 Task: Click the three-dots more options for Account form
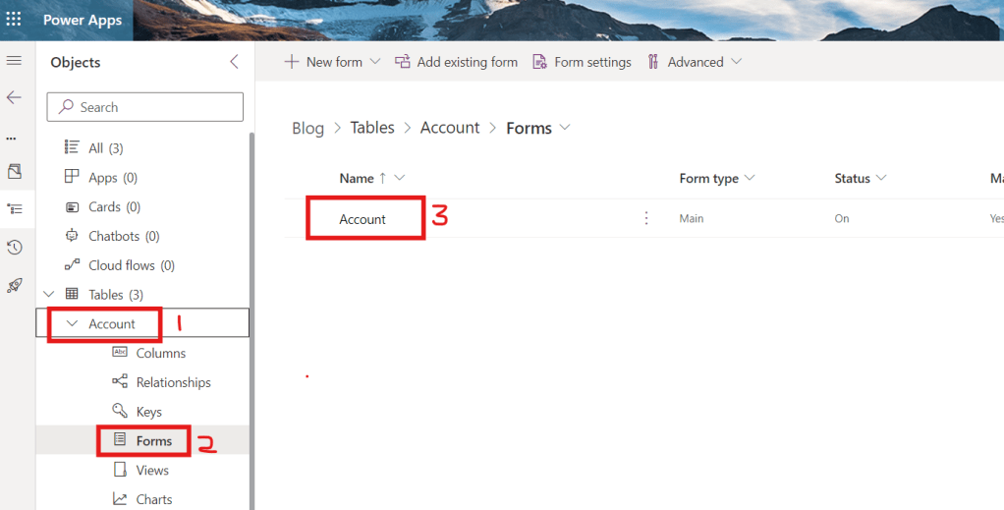click(x=646, y=218)
